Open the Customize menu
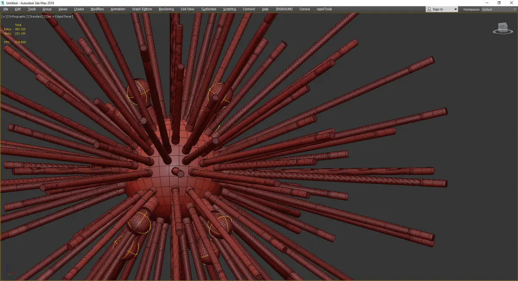The width and height of the screenshot is (518, 281). [x=209, y=9]
